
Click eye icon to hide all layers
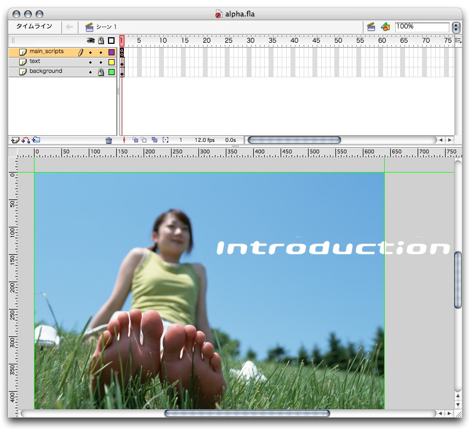[x=90, y=41]
